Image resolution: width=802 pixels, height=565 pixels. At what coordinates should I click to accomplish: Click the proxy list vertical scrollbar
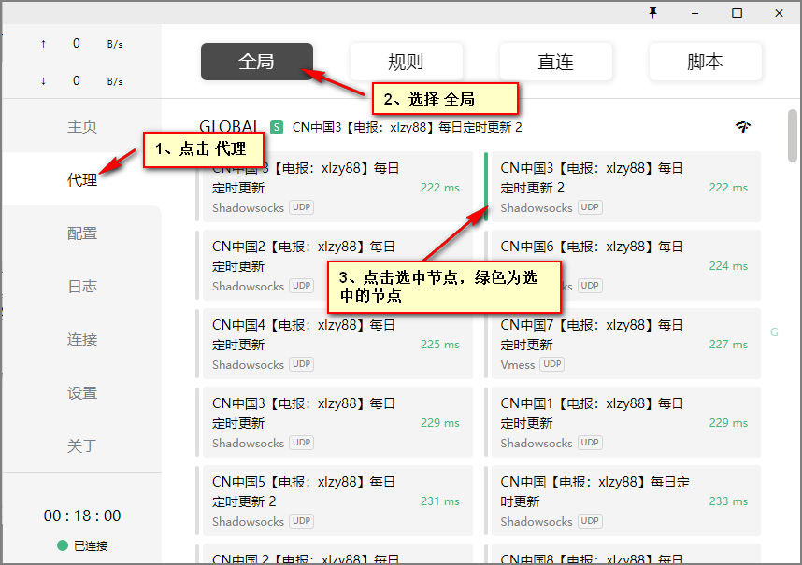[x=793, y=135]
